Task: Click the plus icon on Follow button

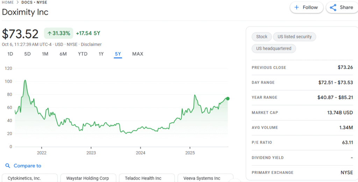Action: click(x=297, y=7)
